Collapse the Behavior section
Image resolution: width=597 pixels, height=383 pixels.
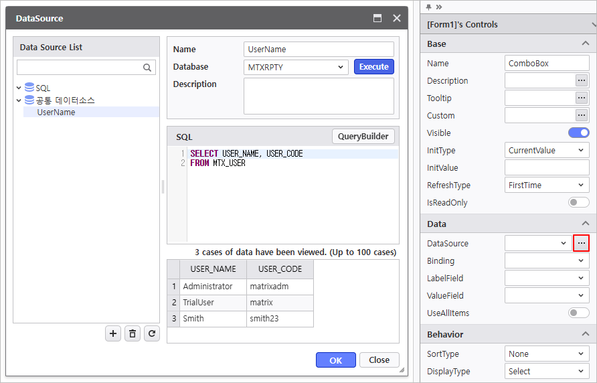586,334
